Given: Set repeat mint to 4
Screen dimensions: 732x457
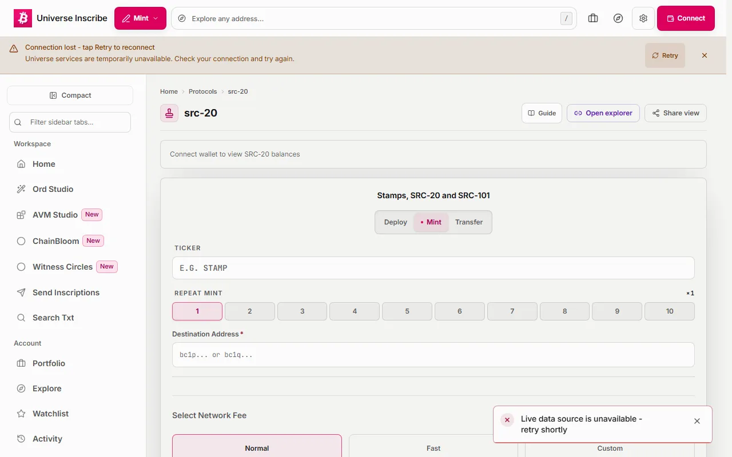Looking at the screenshot, I should (355, 311).
